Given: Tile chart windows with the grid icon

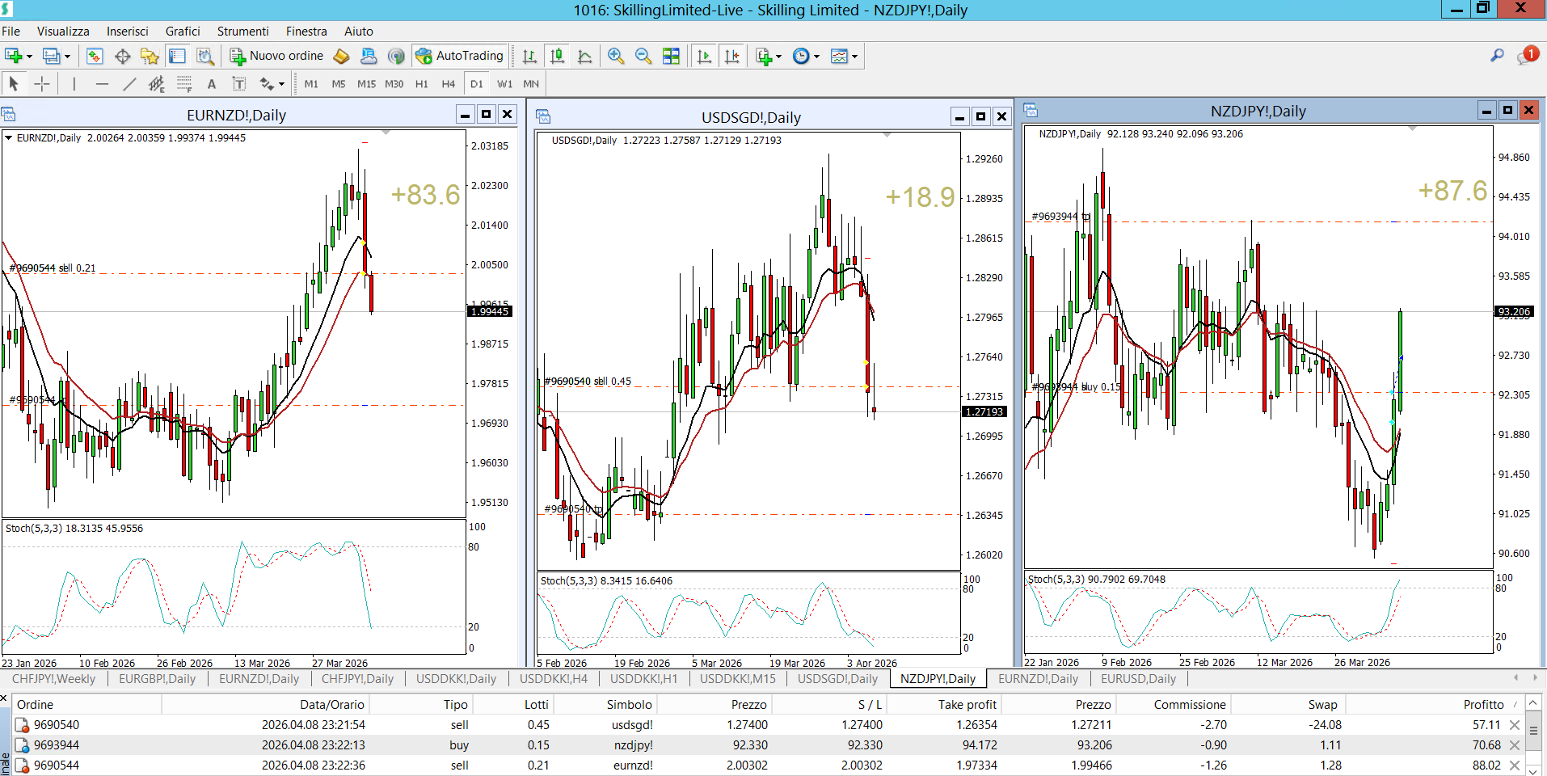Looking at the screenshot, I should [x=671, y=56].
